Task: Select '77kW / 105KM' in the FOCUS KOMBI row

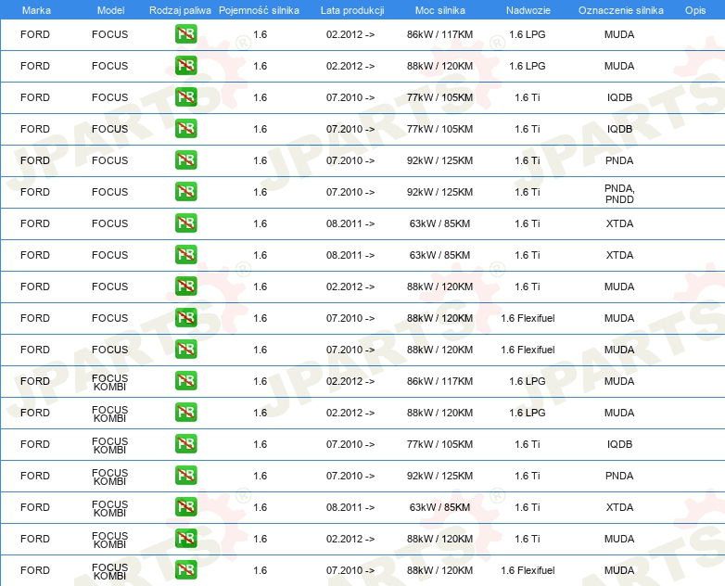Action: click(439, 444)
